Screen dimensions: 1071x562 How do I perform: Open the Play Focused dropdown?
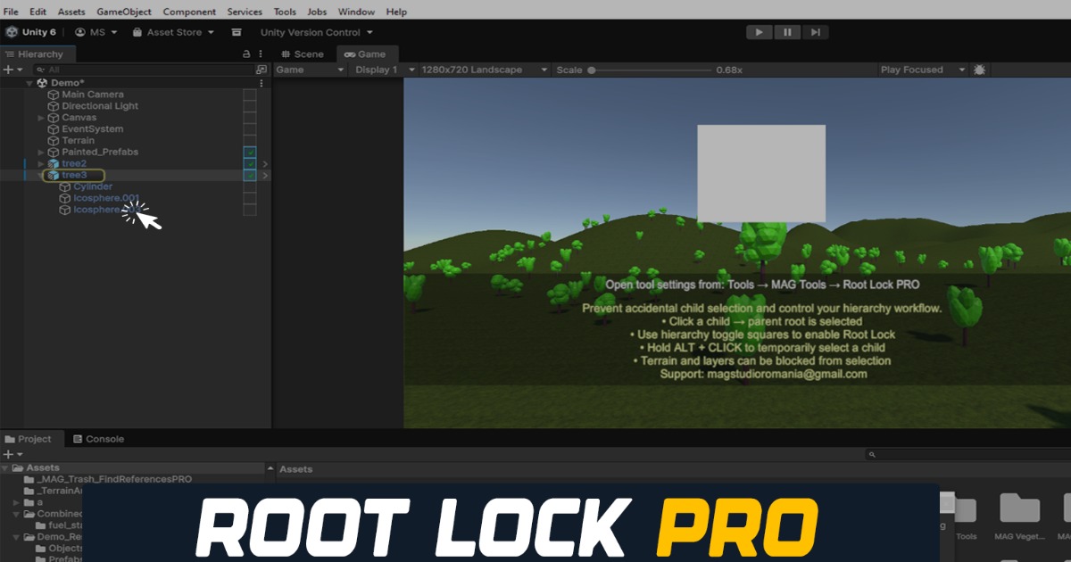(923, 69)
